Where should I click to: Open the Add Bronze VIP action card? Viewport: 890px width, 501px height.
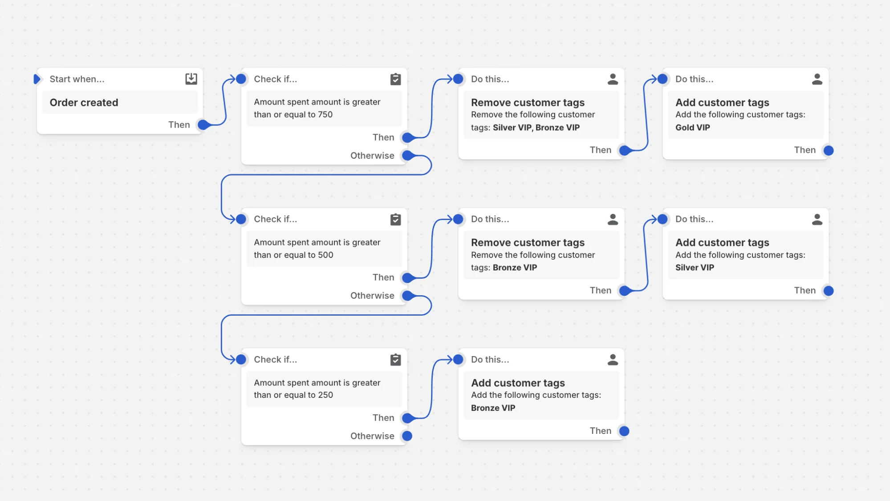(x=541, y=395)
